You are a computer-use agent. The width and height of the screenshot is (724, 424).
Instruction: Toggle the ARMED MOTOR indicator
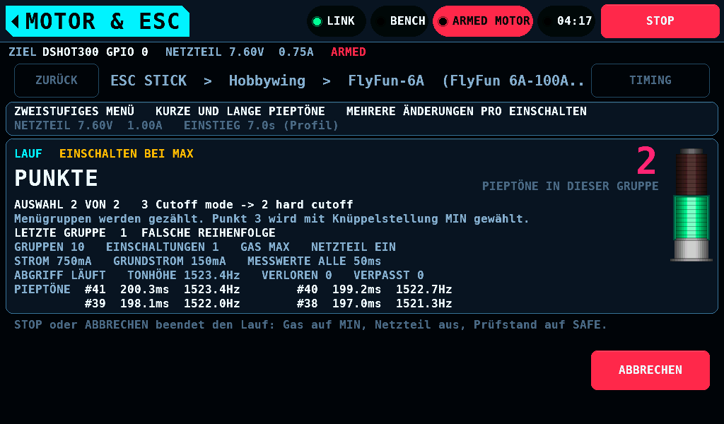(x=483, y=21)
